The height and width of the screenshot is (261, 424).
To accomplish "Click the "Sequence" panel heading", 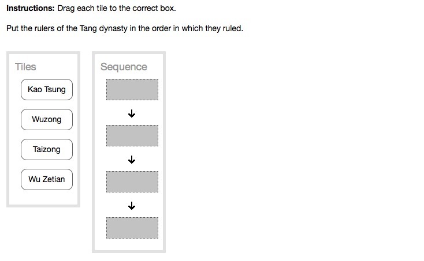I will pyautogui.click(x=124, y=67).
